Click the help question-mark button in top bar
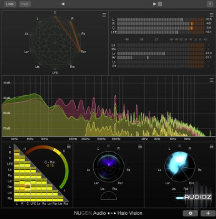 pyautogui.click(x=210, y=4)
